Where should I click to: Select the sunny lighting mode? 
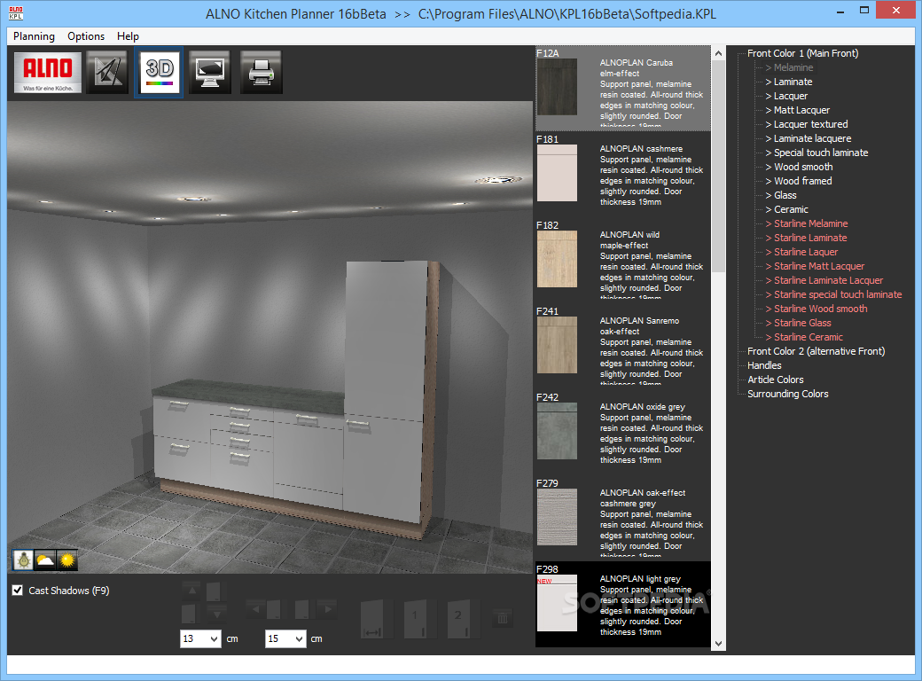(67, 560)
